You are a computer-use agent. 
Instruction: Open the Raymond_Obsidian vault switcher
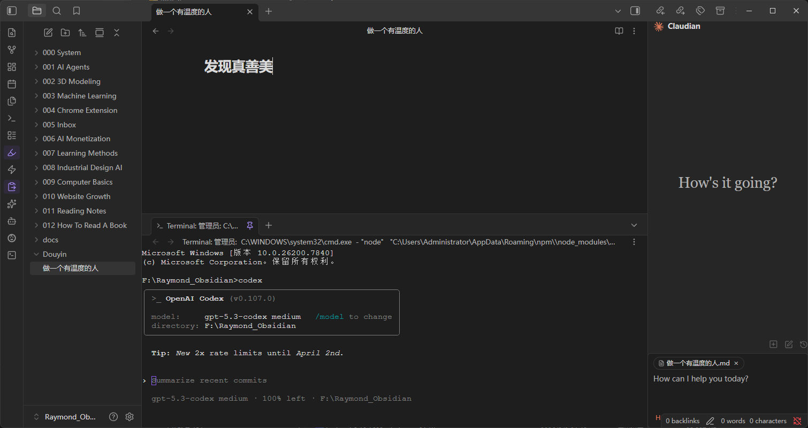click(64, 417)
